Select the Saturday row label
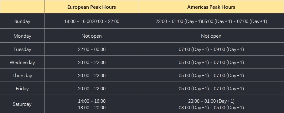Viewport: 284px width, 113px height. [x=22, y=104]
